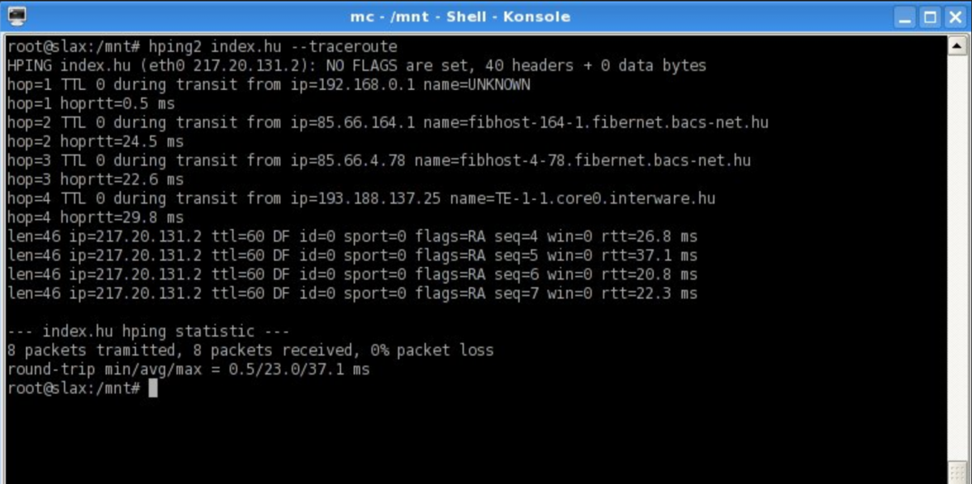Click the terminal cursor at the last prompt
Image resolution: width=972 pixels, height=484 pixels.
click(152, 389)
